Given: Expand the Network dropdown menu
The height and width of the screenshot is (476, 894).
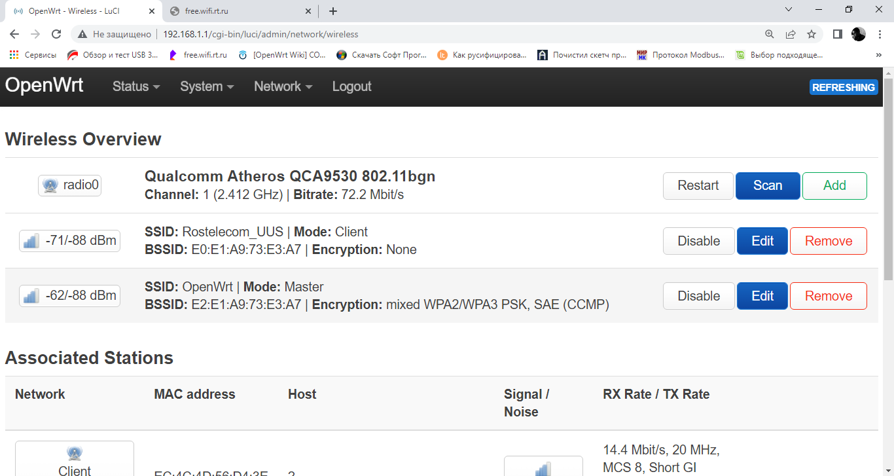Looking at the screenshot, I should tap(283, 86).
